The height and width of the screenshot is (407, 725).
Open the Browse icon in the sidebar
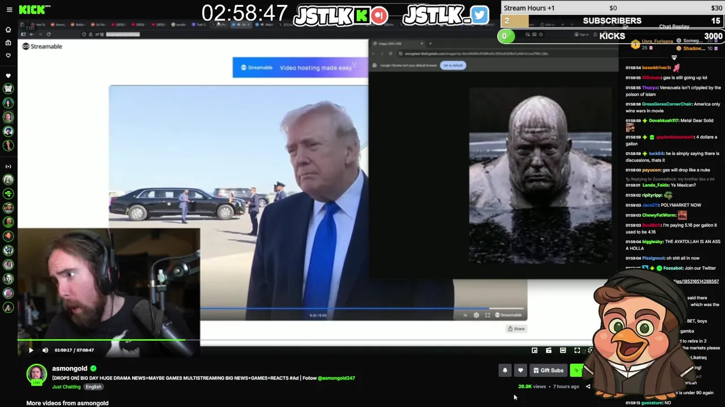coord(8,42)
